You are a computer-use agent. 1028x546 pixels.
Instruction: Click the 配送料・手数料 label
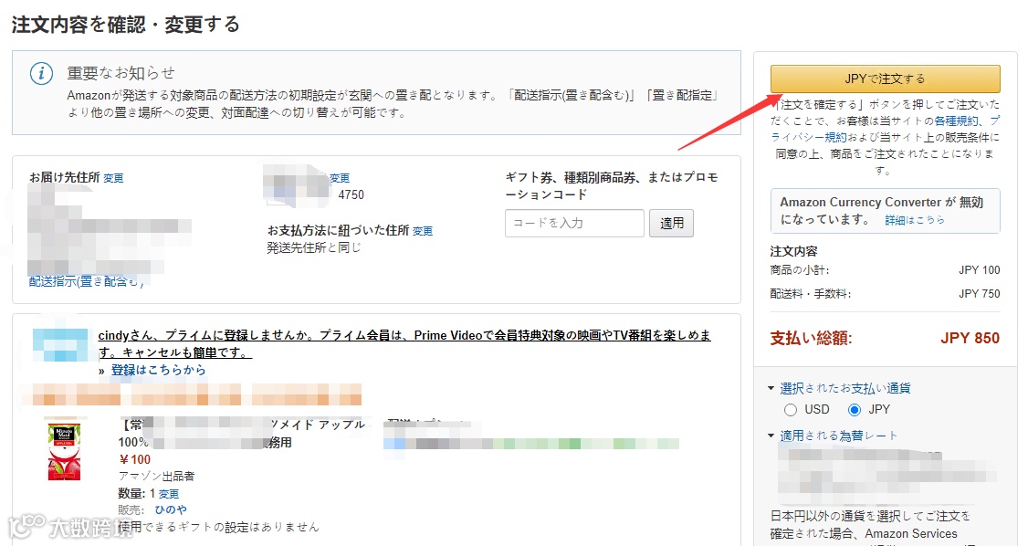point(810,294)
